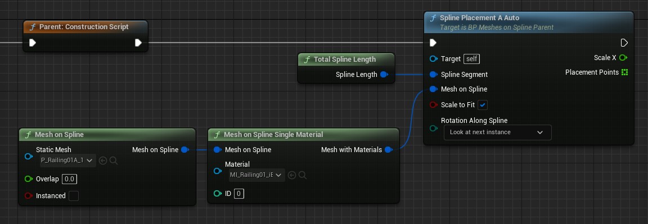Browse to Static Mesh asset magnifier icon
This screenshot has width=648, height=224.
(114, 161)
